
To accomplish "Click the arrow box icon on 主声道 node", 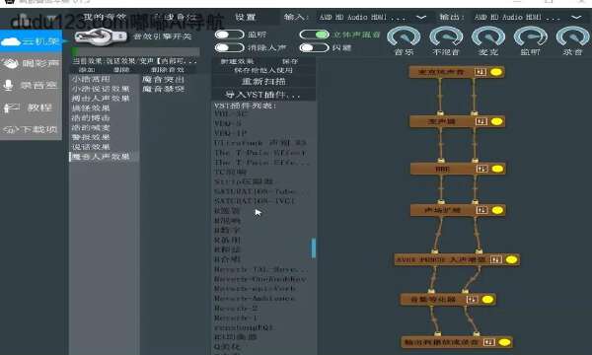I will point(481,121).
